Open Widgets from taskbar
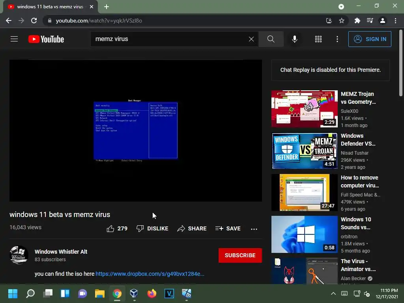 click(65, 294)
